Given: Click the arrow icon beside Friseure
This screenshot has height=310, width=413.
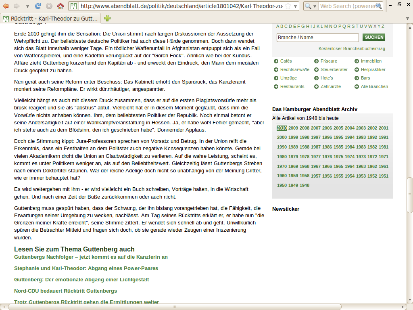Looking at the screenshot, I should 316,61.
